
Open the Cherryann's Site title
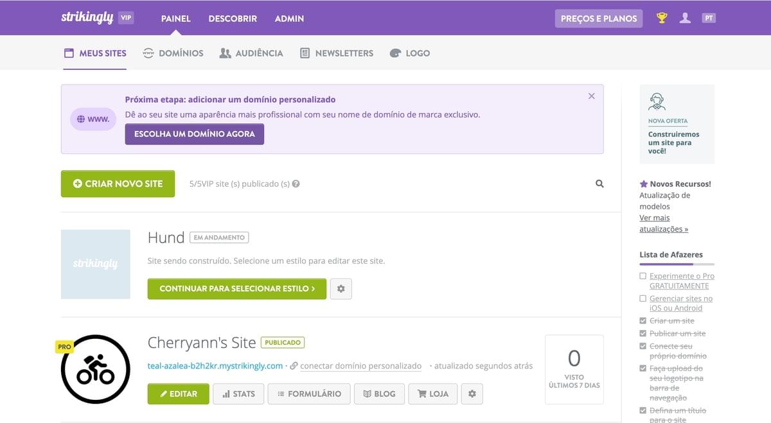point(202,343)
